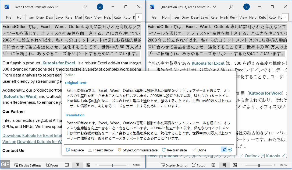This screenshot has height=170, width=292.
Task: Switch to Read Mode in left window
Action: pos(67,165)
